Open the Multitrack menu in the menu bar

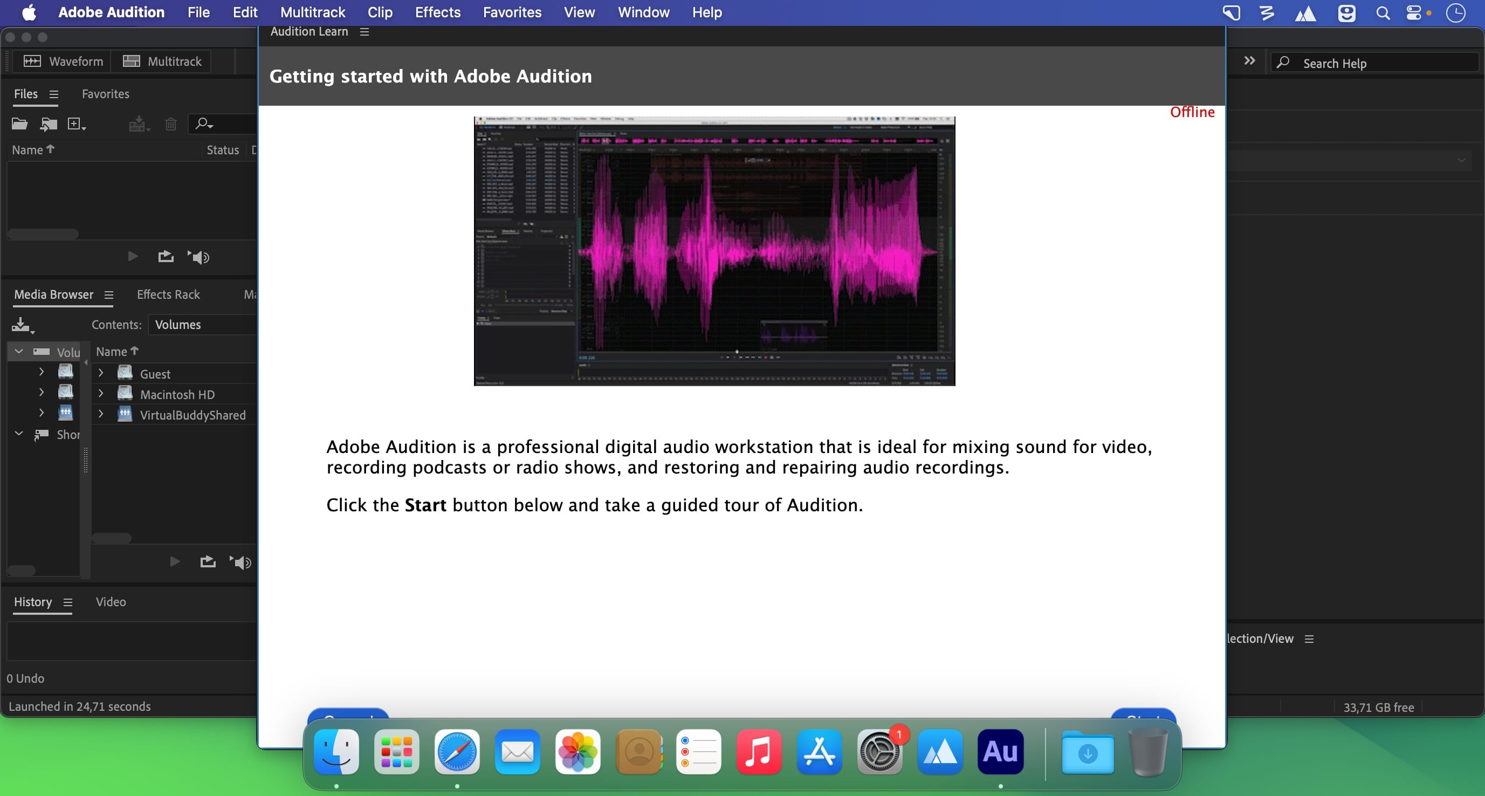tap(312, 12)
